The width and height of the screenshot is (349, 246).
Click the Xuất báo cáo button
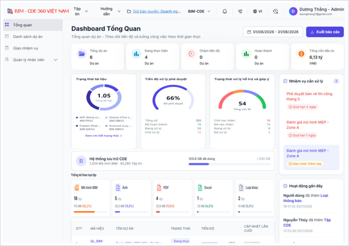(x=325, y=32)
